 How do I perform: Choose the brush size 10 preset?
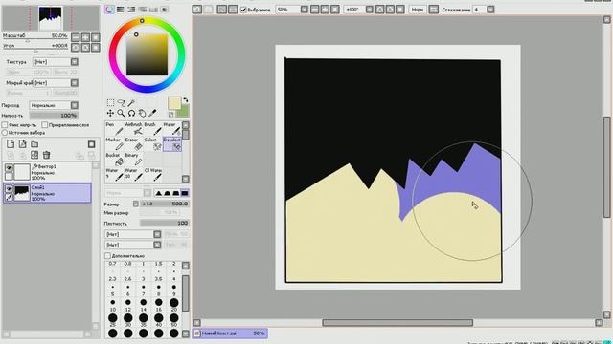(113, 306)
